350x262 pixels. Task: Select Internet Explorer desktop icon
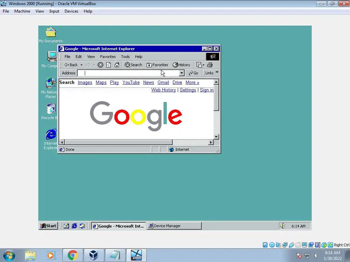51,139
